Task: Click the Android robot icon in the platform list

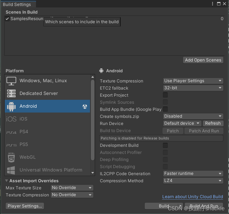Action: click(x=11, y=106)
